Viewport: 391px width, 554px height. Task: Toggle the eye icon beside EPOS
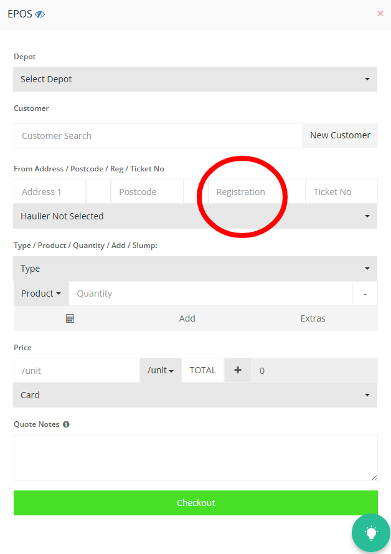click(x=40, y=14)
